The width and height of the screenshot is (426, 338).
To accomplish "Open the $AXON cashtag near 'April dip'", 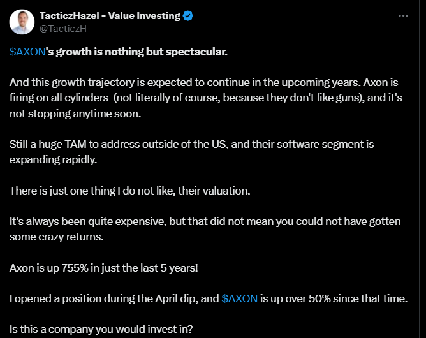I will pyautogui.click(x=240, y=299).
